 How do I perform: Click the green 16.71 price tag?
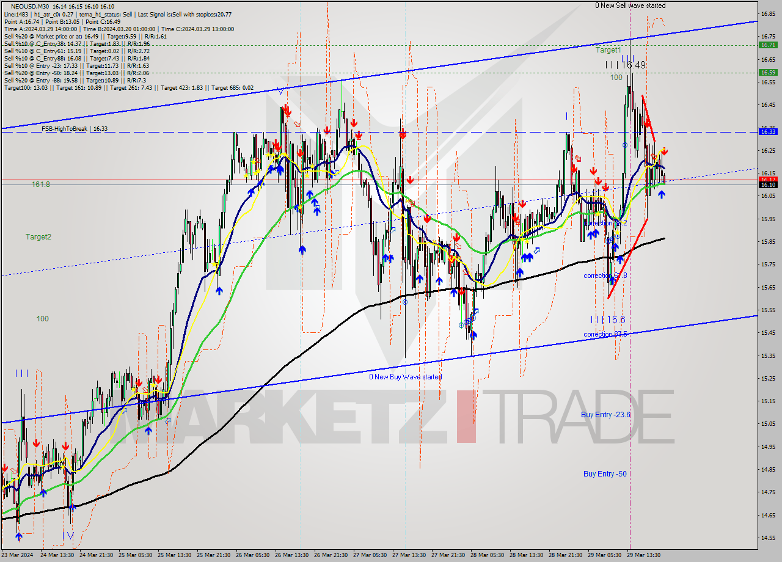[768, 45]
